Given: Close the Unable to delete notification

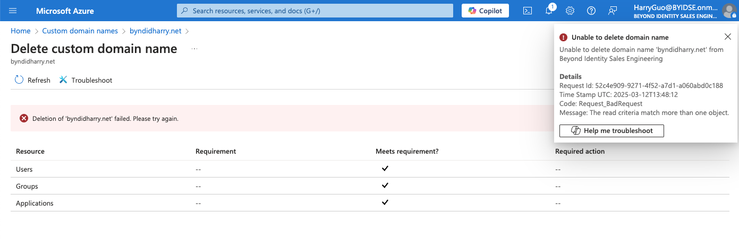Looking at the screenshot, I should tap(728, 37).
